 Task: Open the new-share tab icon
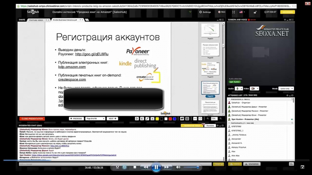click(87, 20)
